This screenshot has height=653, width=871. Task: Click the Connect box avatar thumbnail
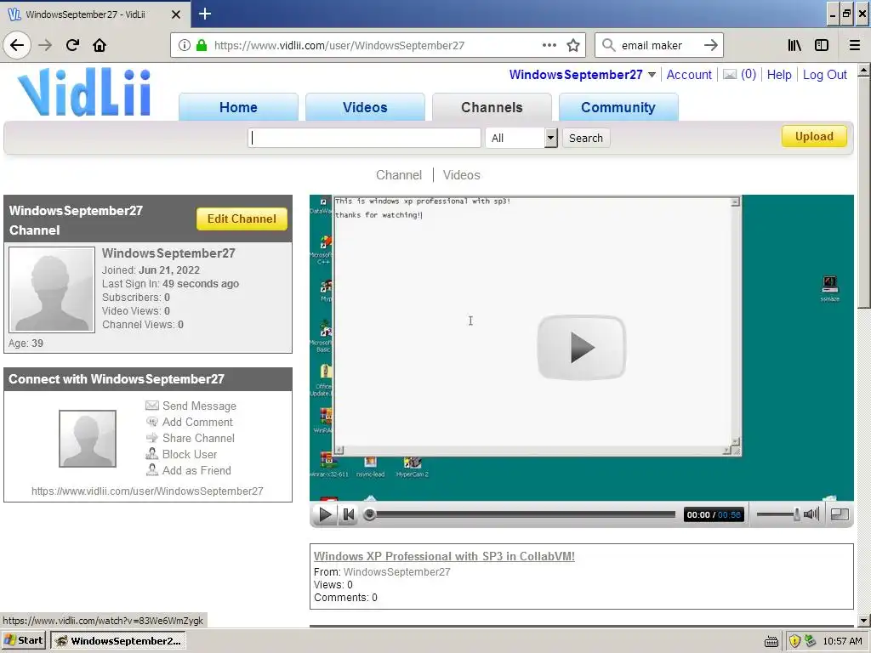point(88,439)
